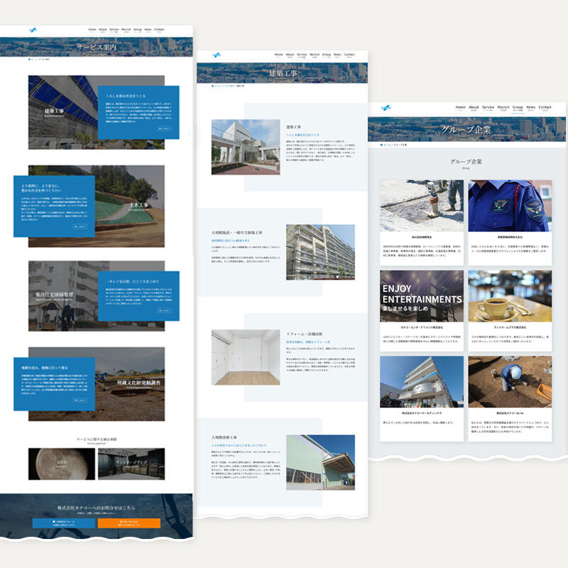The width and height of the screenshot is (568, 568).
Task: Click breadcrumb home icon on the 建築工事 page
Action: (x=212, y=86)
